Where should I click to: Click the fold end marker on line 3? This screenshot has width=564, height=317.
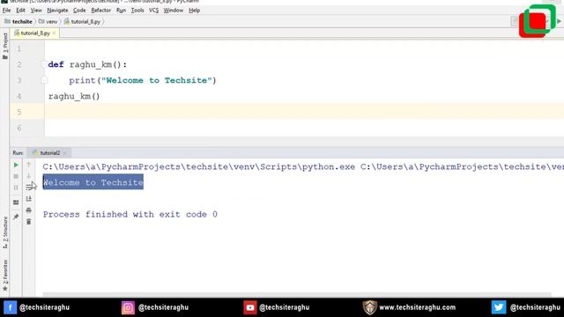pyautogui.click(x=44, y=80)
